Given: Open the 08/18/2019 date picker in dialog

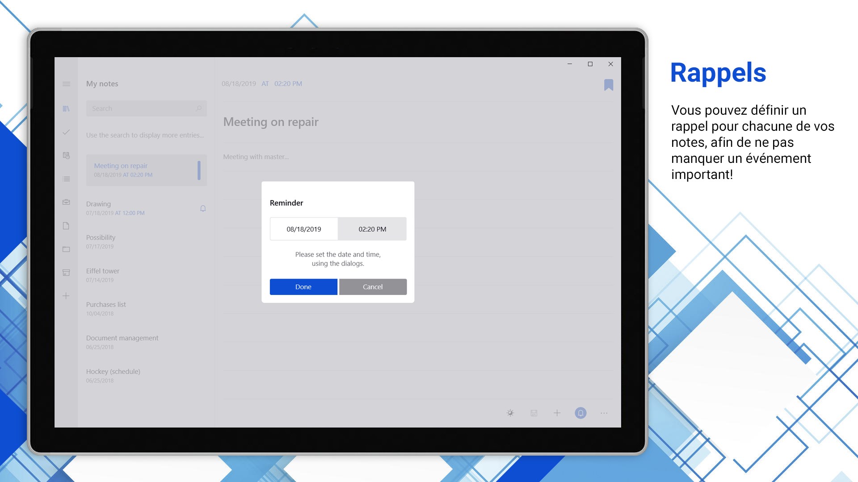Looking at the screenshot, I should (x=304, y=229).
